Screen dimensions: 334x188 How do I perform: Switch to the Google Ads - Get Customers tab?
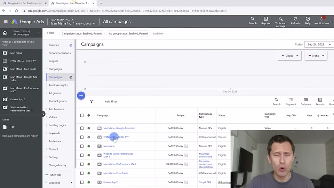(24, 3)
